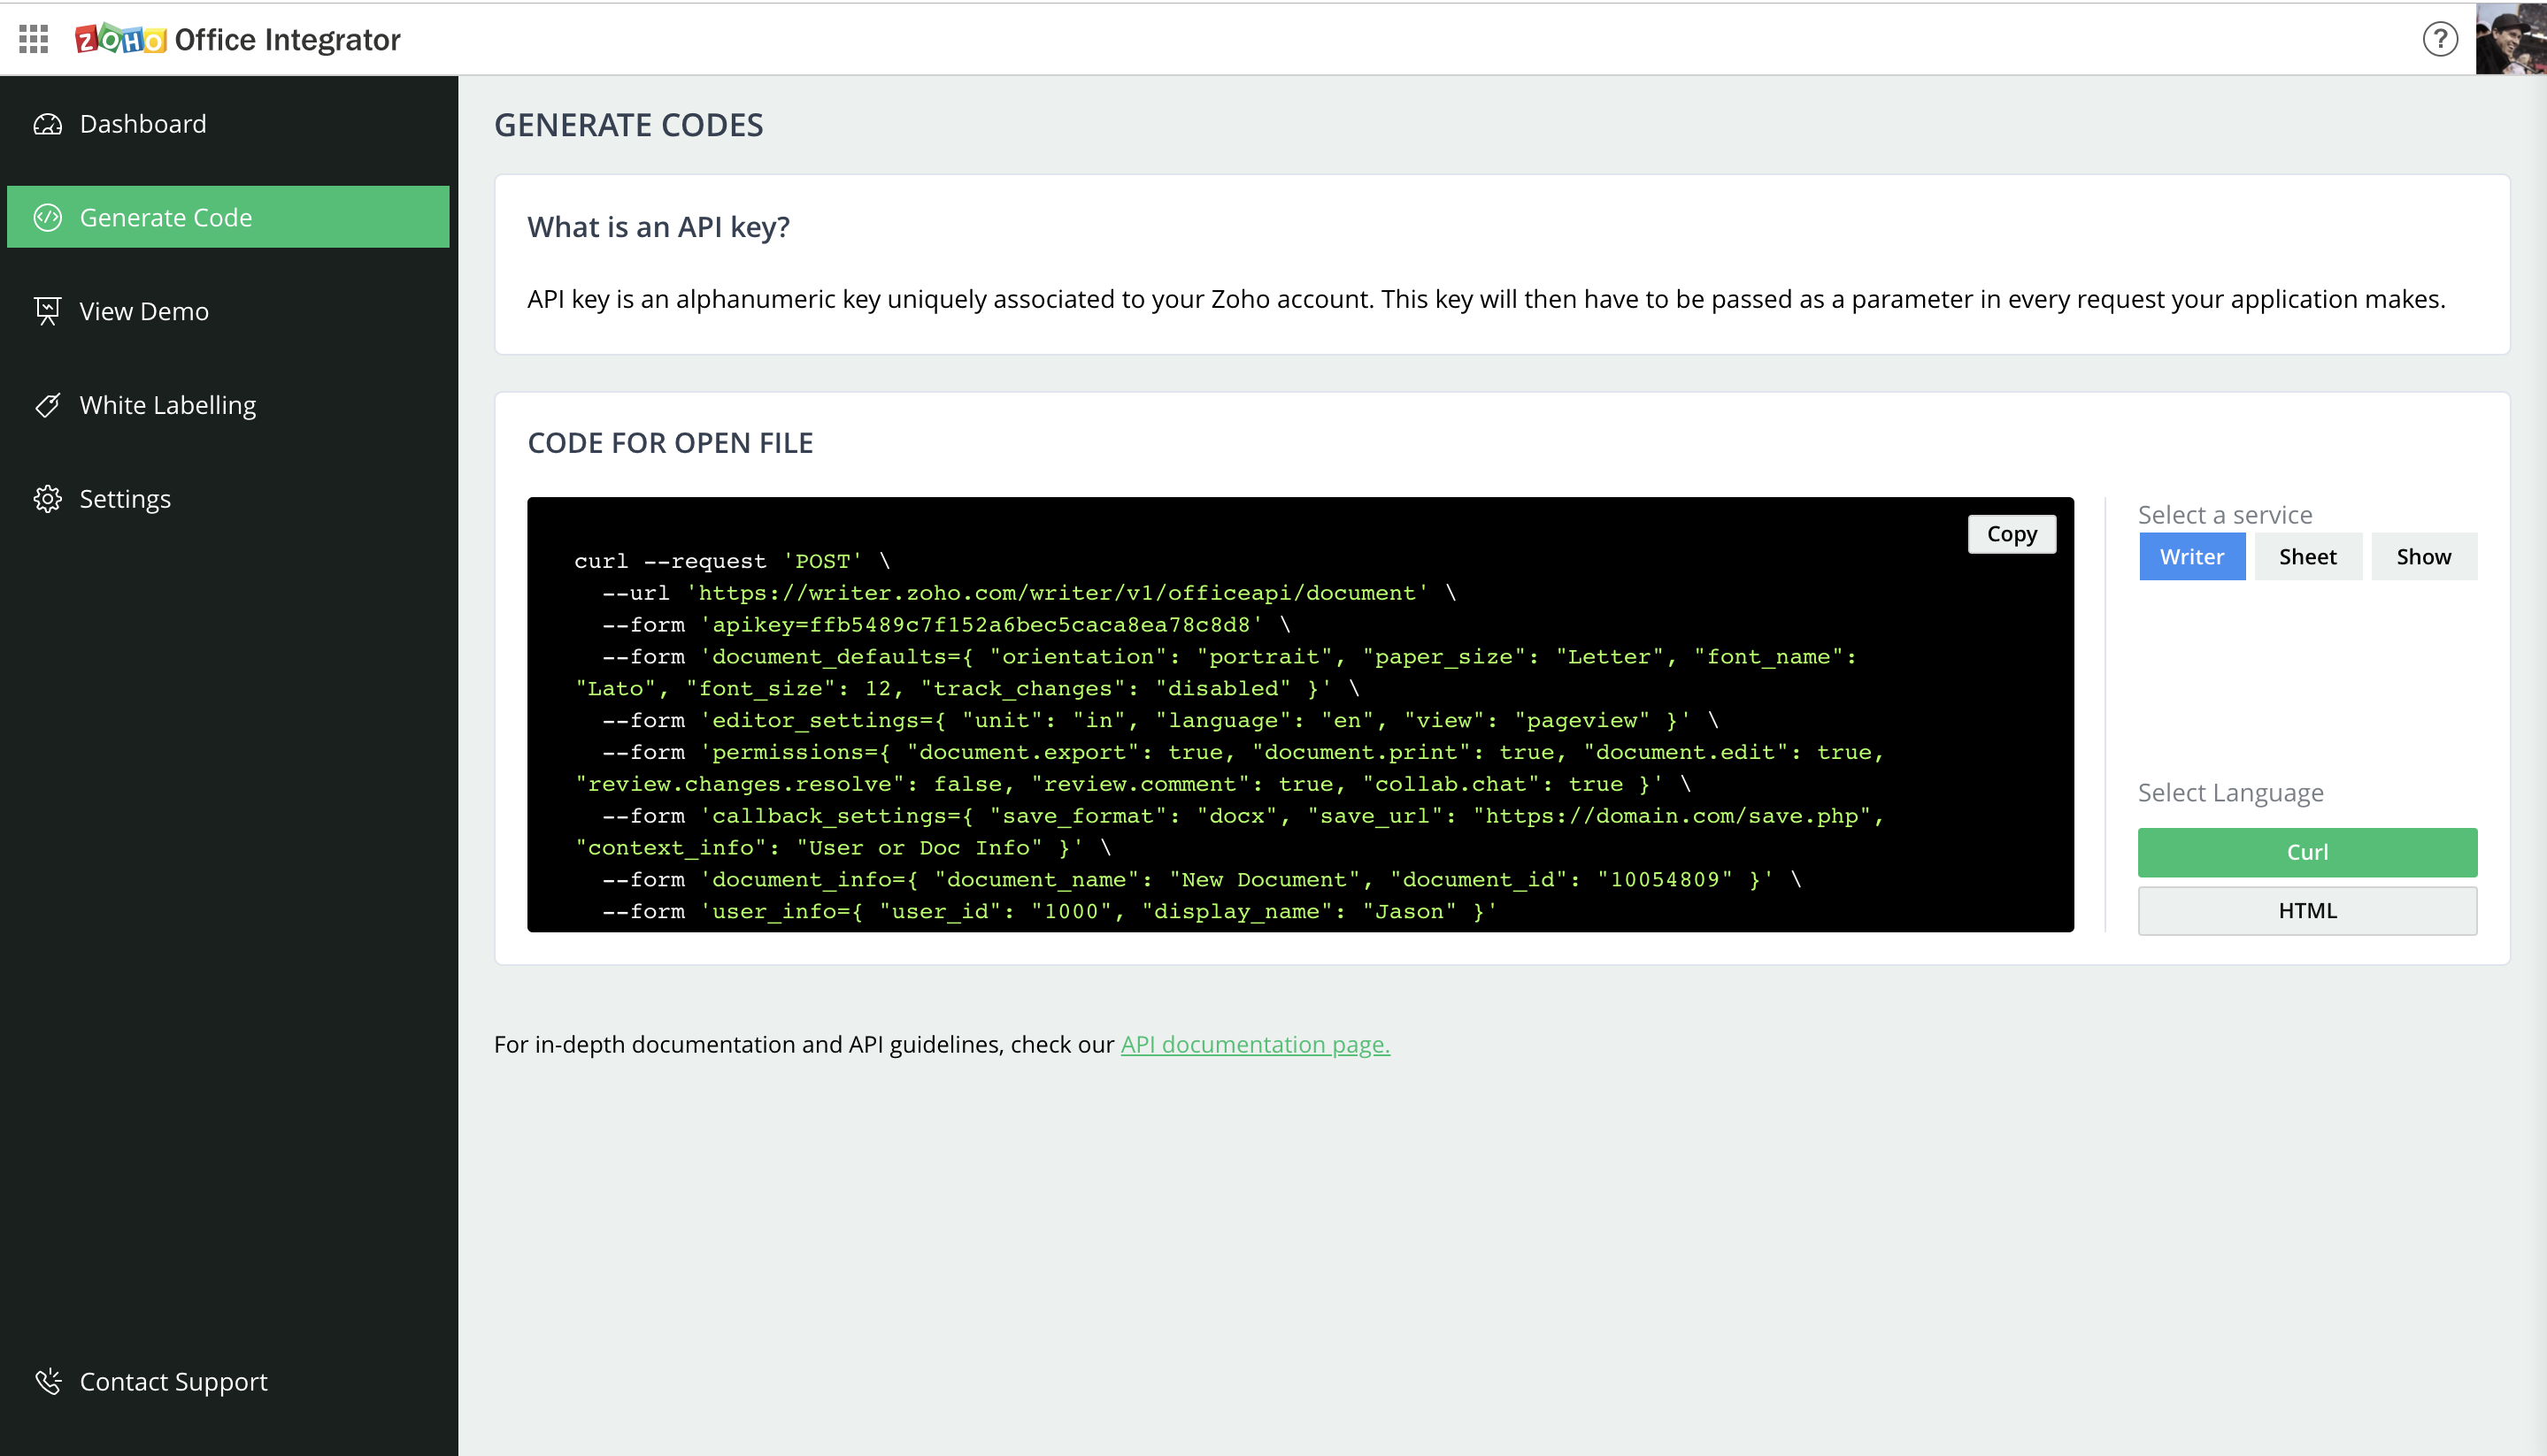The height and width of the screenshot is (1456, 2547).
Task: Click the CODE FOR OPEN FILE heading
Action: [x=670, y=443]
